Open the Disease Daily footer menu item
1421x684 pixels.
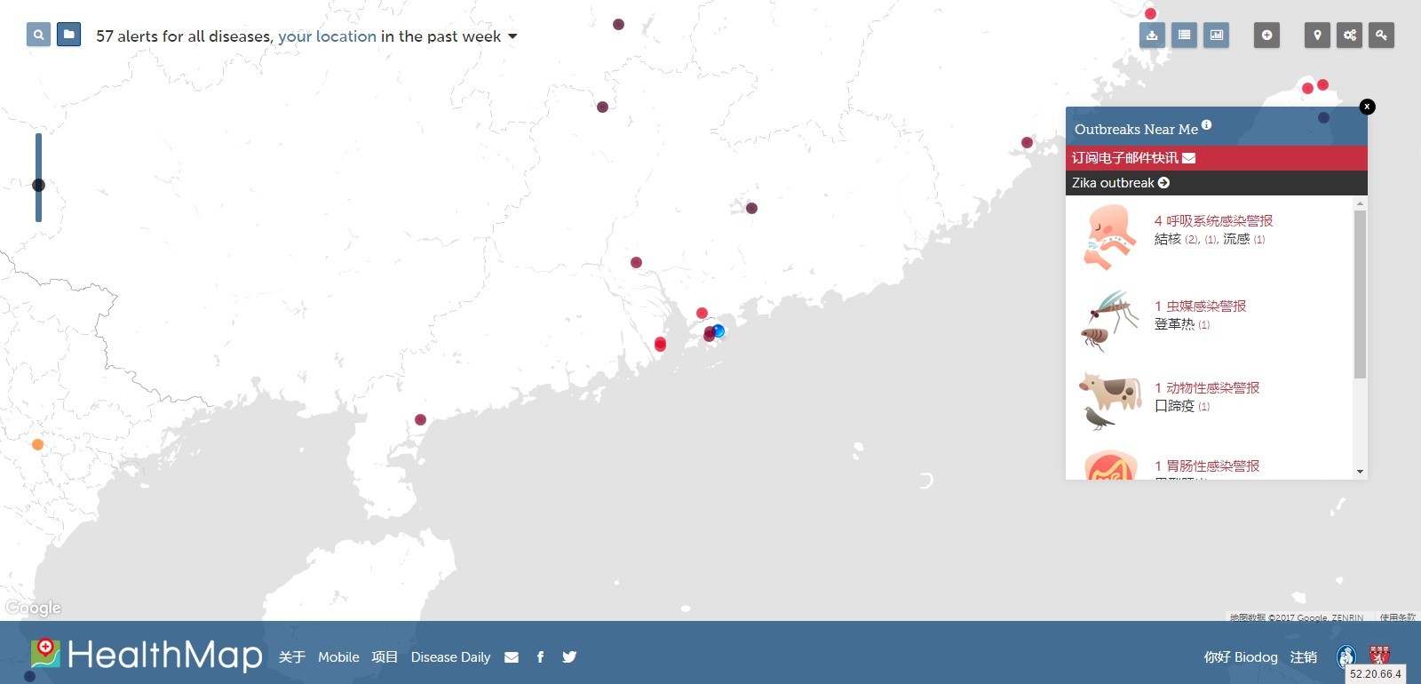(450, 657)
